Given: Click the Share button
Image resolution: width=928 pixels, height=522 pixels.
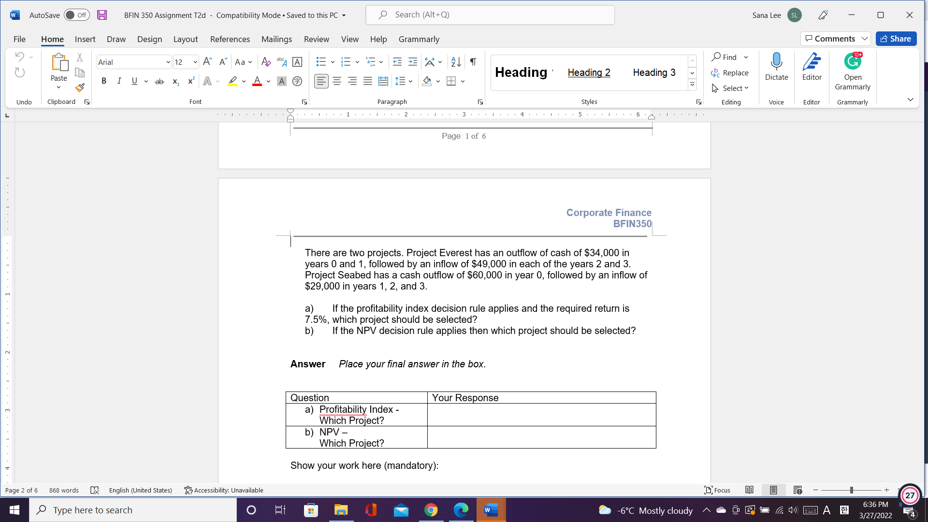Looking at the screenshot, I should coord(896,38).
